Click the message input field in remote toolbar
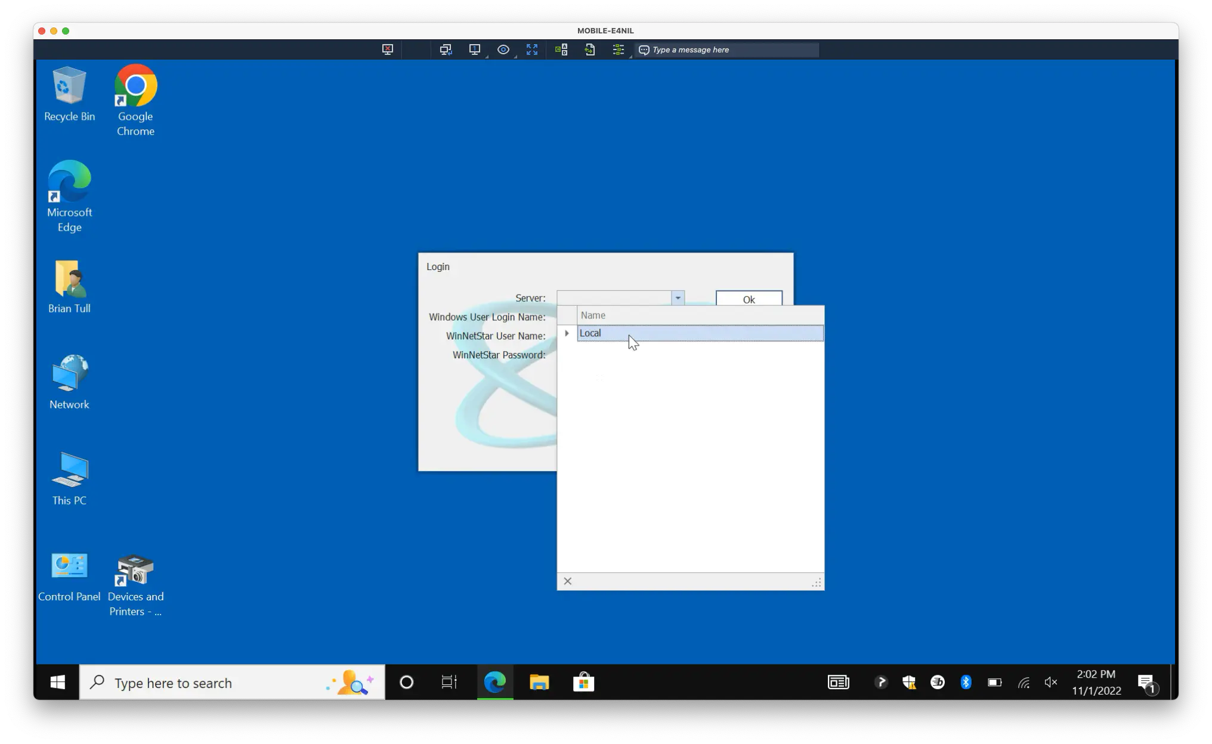This screenshot has width=1212, height=744. tap(726, 50)
